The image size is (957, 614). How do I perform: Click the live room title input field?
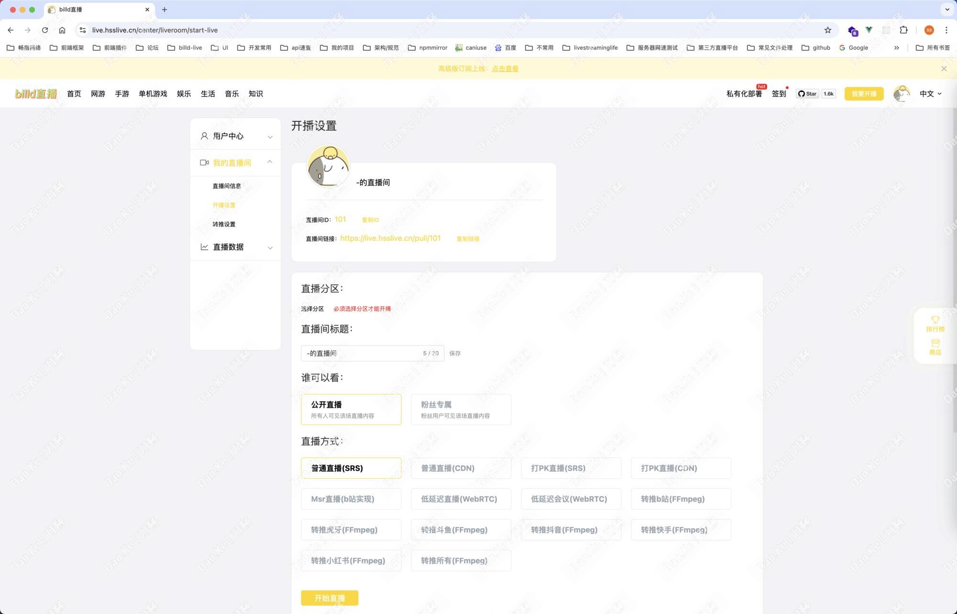click(363, 354)
